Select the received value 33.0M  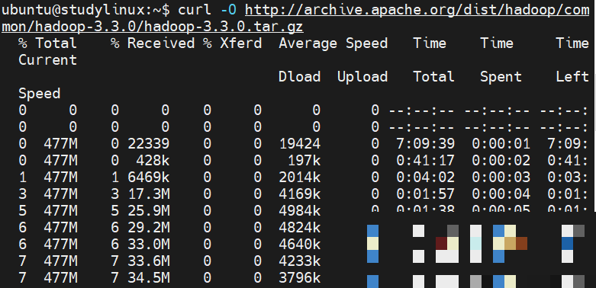[149, 244]
